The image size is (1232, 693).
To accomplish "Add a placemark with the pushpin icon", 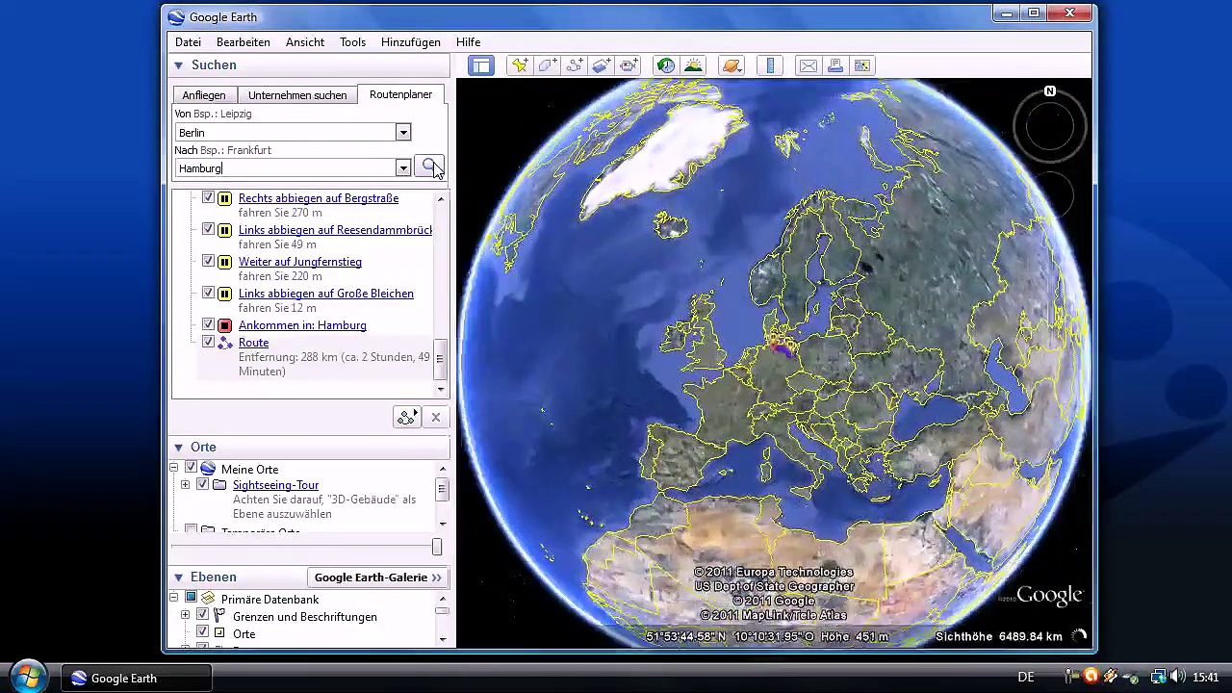I will click(x=520, y=65).
